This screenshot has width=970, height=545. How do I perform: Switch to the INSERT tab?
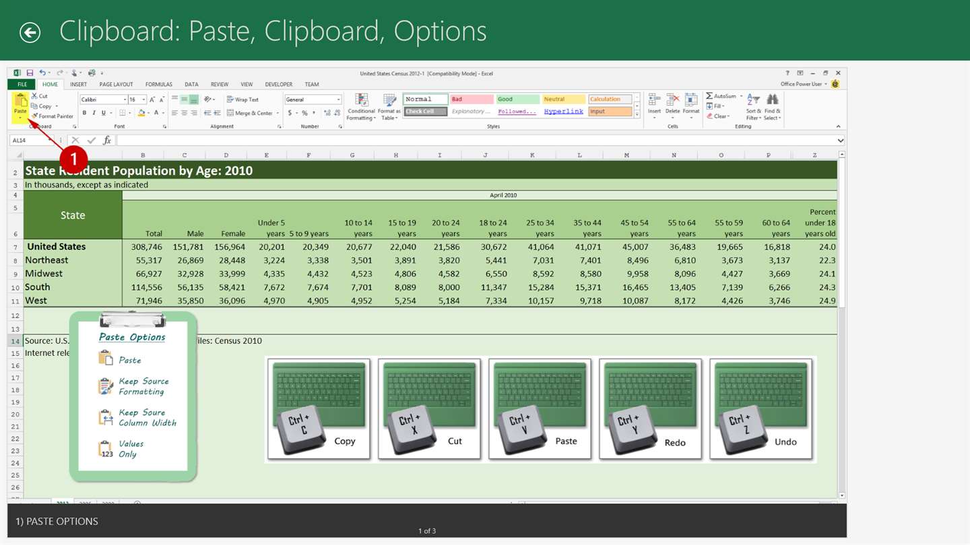pos(78,85)
